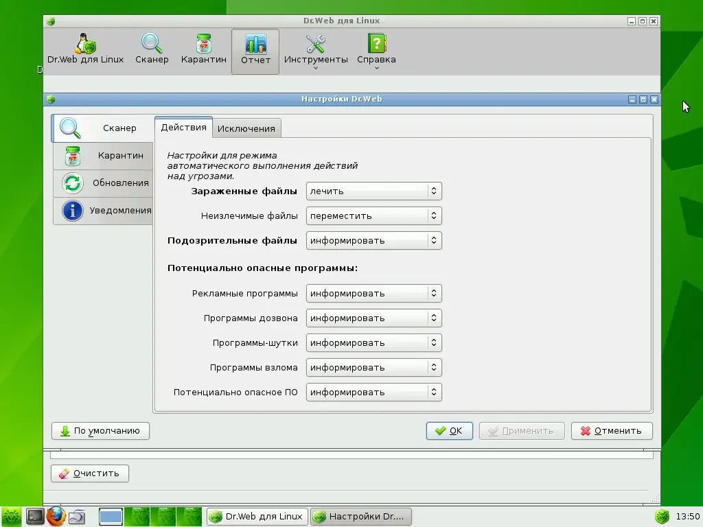Expand the Потенциально опасное ПО dropdown
The height and width of the screenshot is (527, 703).
pyautogui.click(x=373, y=392)
